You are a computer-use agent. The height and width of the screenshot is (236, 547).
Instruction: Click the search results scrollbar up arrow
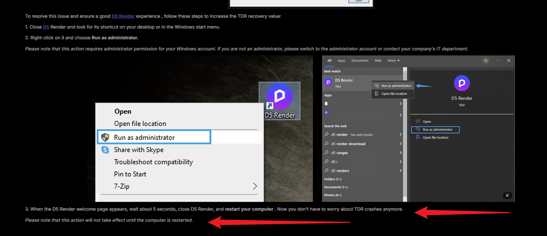[405, 69]
